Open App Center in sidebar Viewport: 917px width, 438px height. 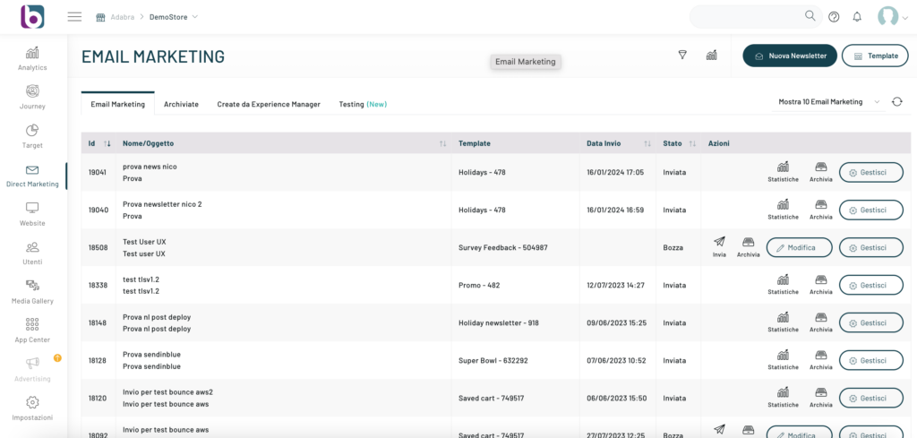click(x=32, y=330)
